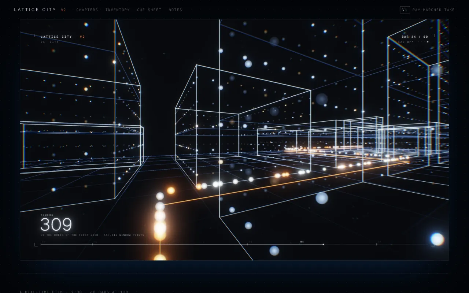469x293 pixels.
Task: Open the Chapters nav item
Action: pos(87,10)
